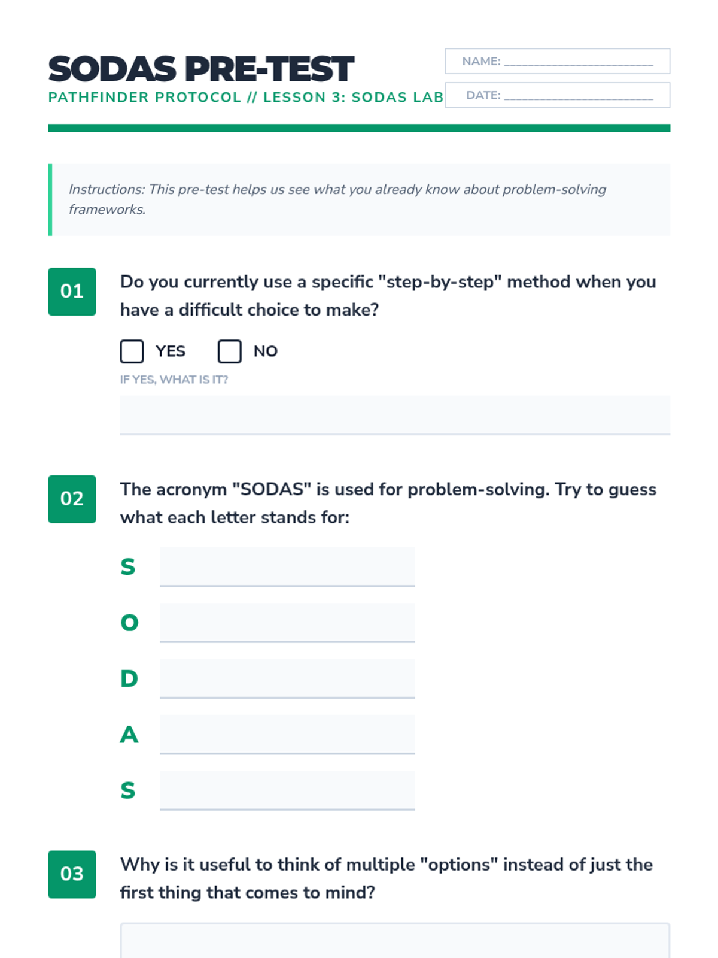Check the YES checkbox

(132, 351)
